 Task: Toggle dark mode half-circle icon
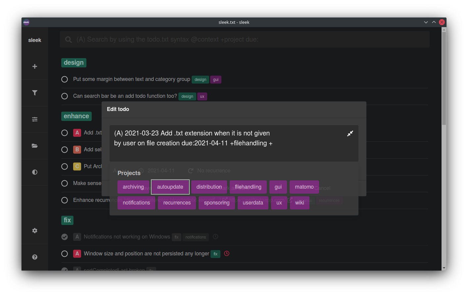[35, 172]
